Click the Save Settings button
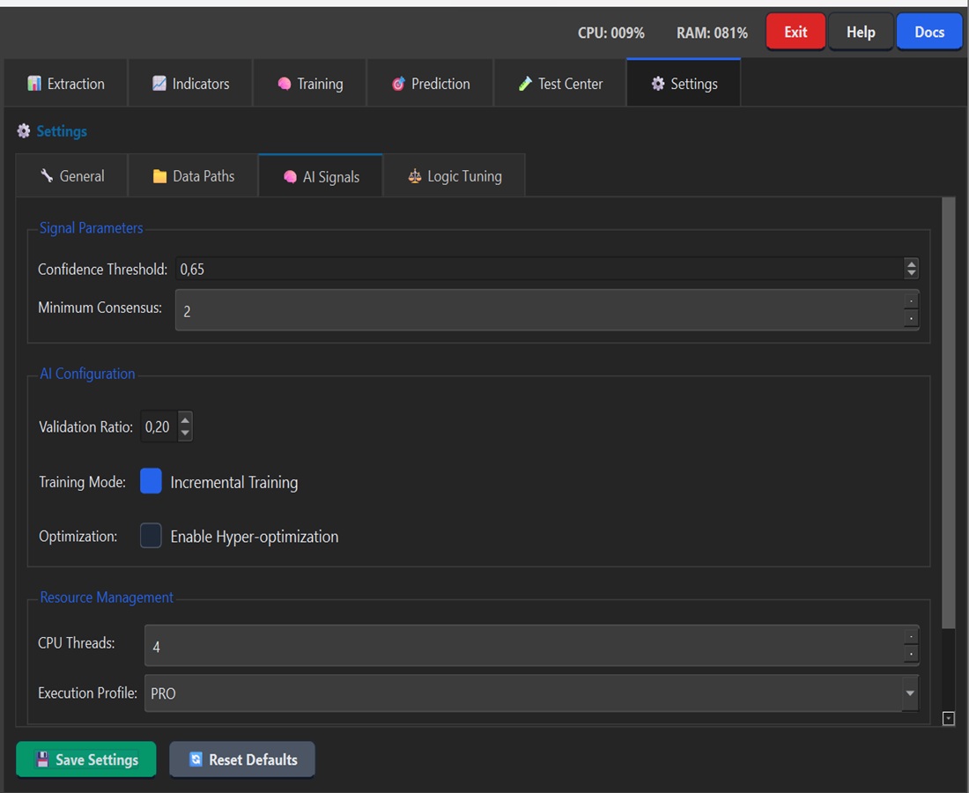Viewport: 969px width, 793px height. pos(85,759)
